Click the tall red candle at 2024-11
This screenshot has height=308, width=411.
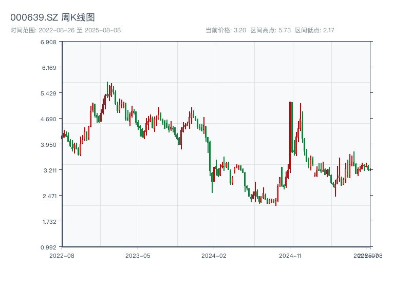click(x=290, y=136)
